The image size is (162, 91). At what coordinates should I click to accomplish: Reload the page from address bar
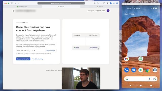[x=84, y=3]
